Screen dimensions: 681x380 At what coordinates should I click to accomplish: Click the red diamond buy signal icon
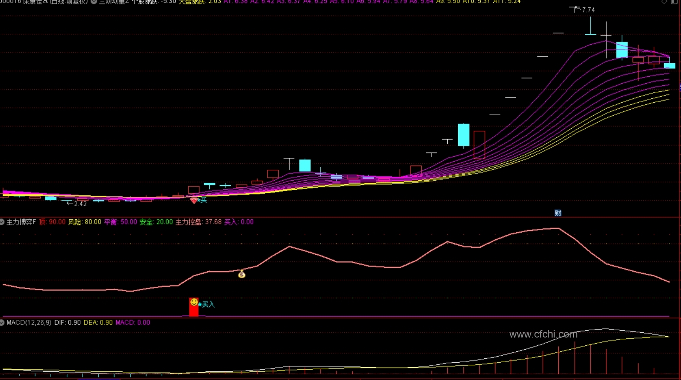pos(194,201)
